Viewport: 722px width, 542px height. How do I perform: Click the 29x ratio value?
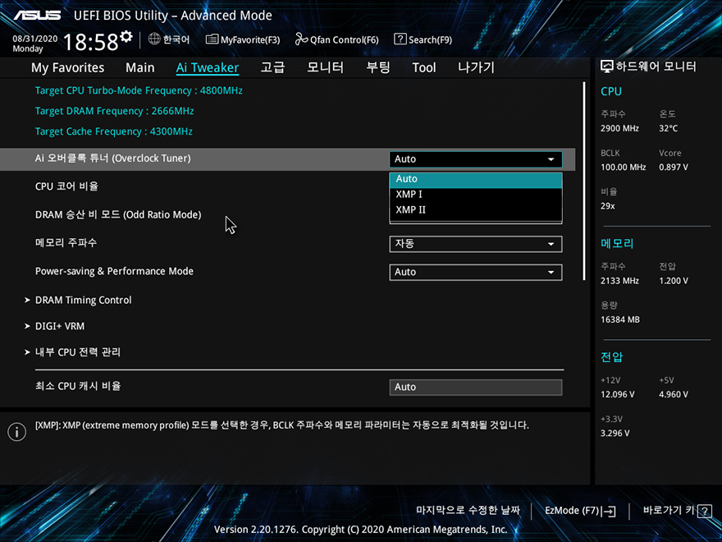[x=608, y=206]
